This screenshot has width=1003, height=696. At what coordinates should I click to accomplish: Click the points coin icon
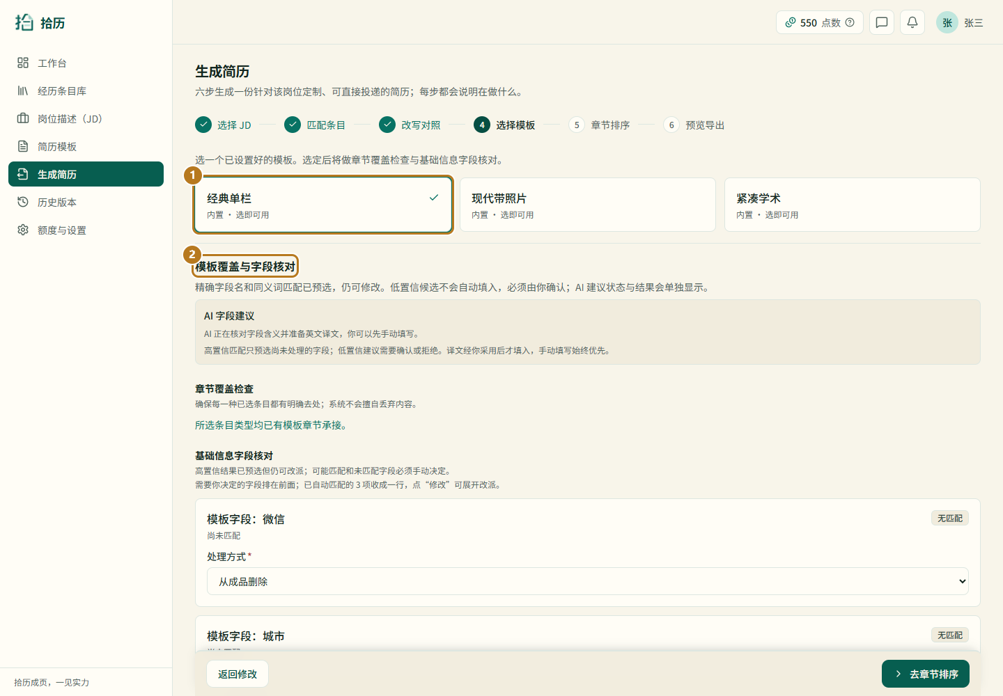click(x=791, y=22)
